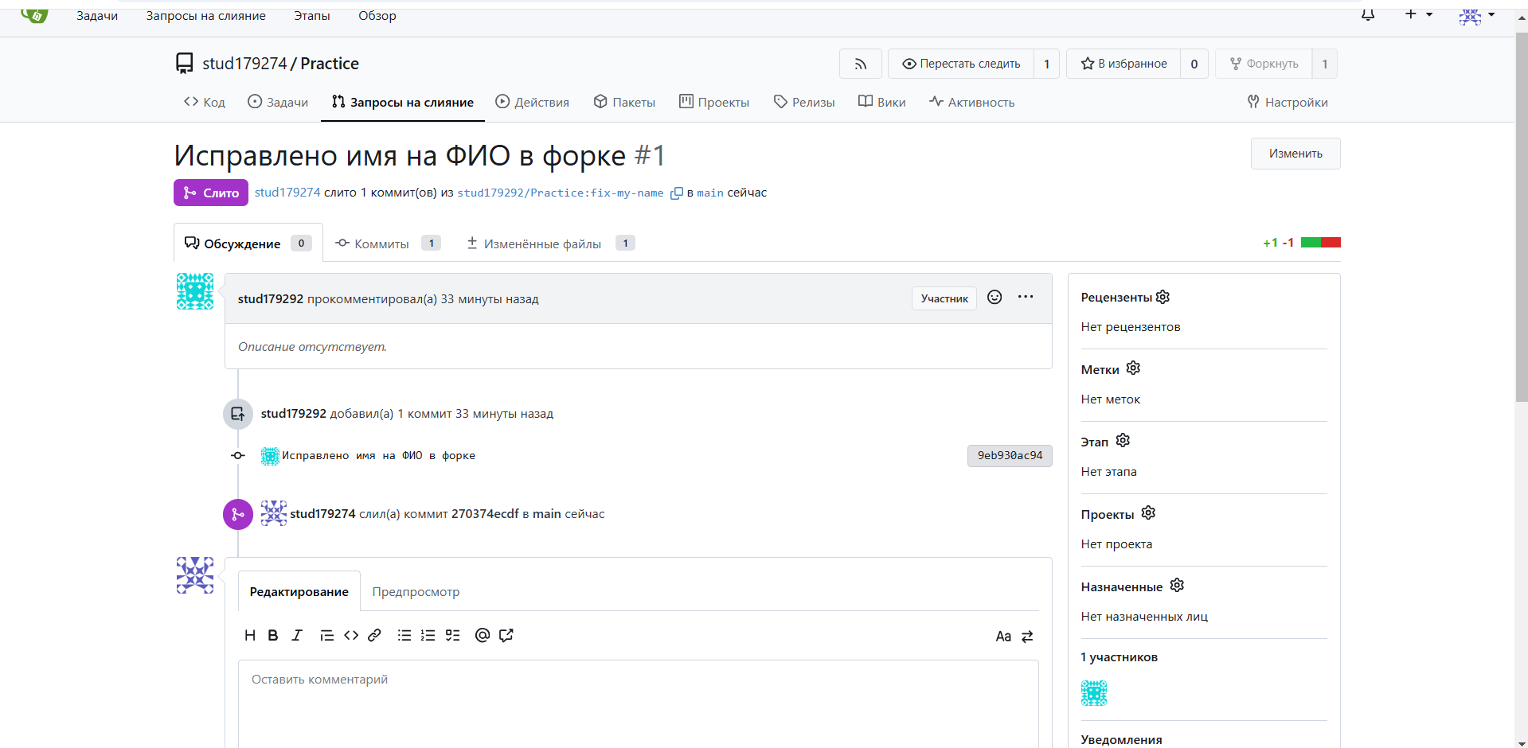Open the Рецензенты settings gear dropdown
The width and height of the screenshot is (1528, 748).
pos(1163,297)
